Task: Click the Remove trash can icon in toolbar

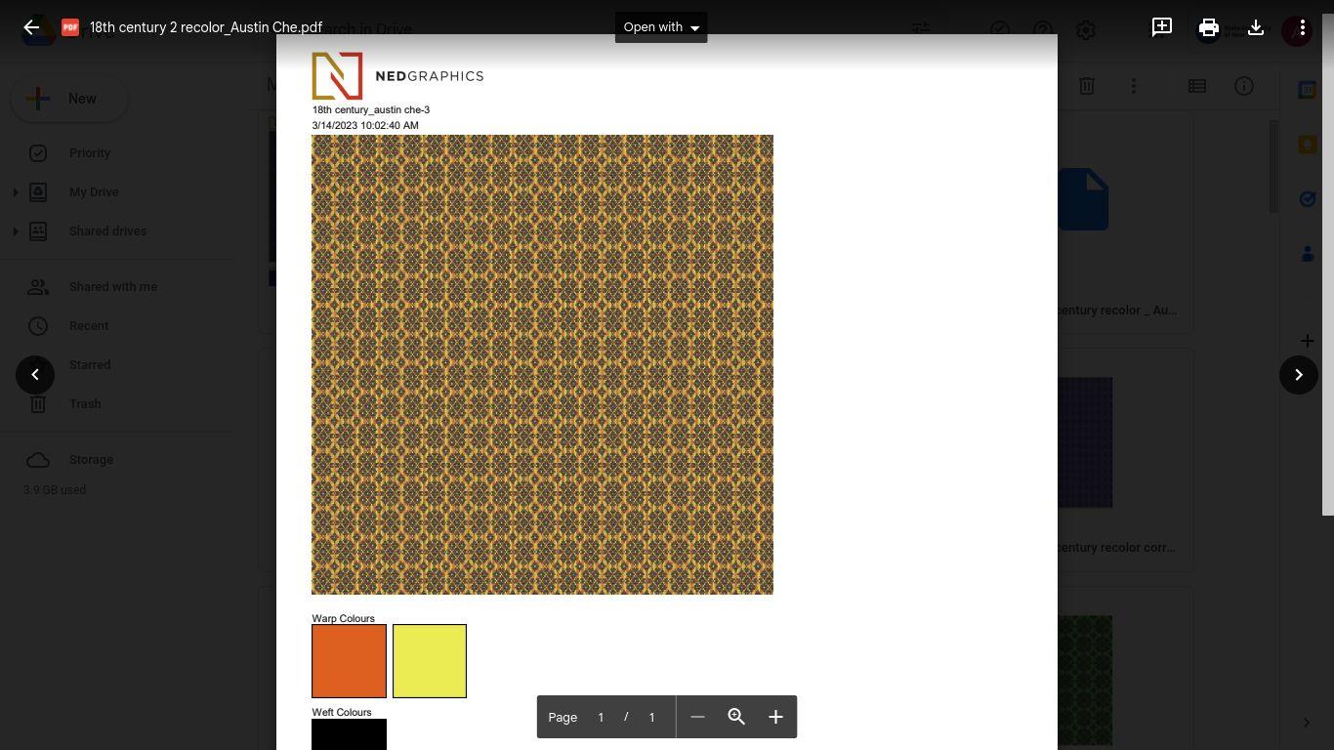Action: click(x=1087, y=86)
